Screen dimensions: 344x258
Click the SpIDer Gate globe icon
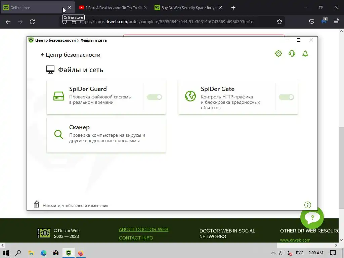190,96
